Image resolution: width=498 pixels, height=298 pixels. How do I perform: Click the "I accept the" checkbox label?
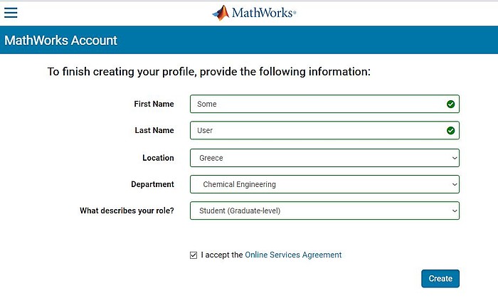pos(222,255)
